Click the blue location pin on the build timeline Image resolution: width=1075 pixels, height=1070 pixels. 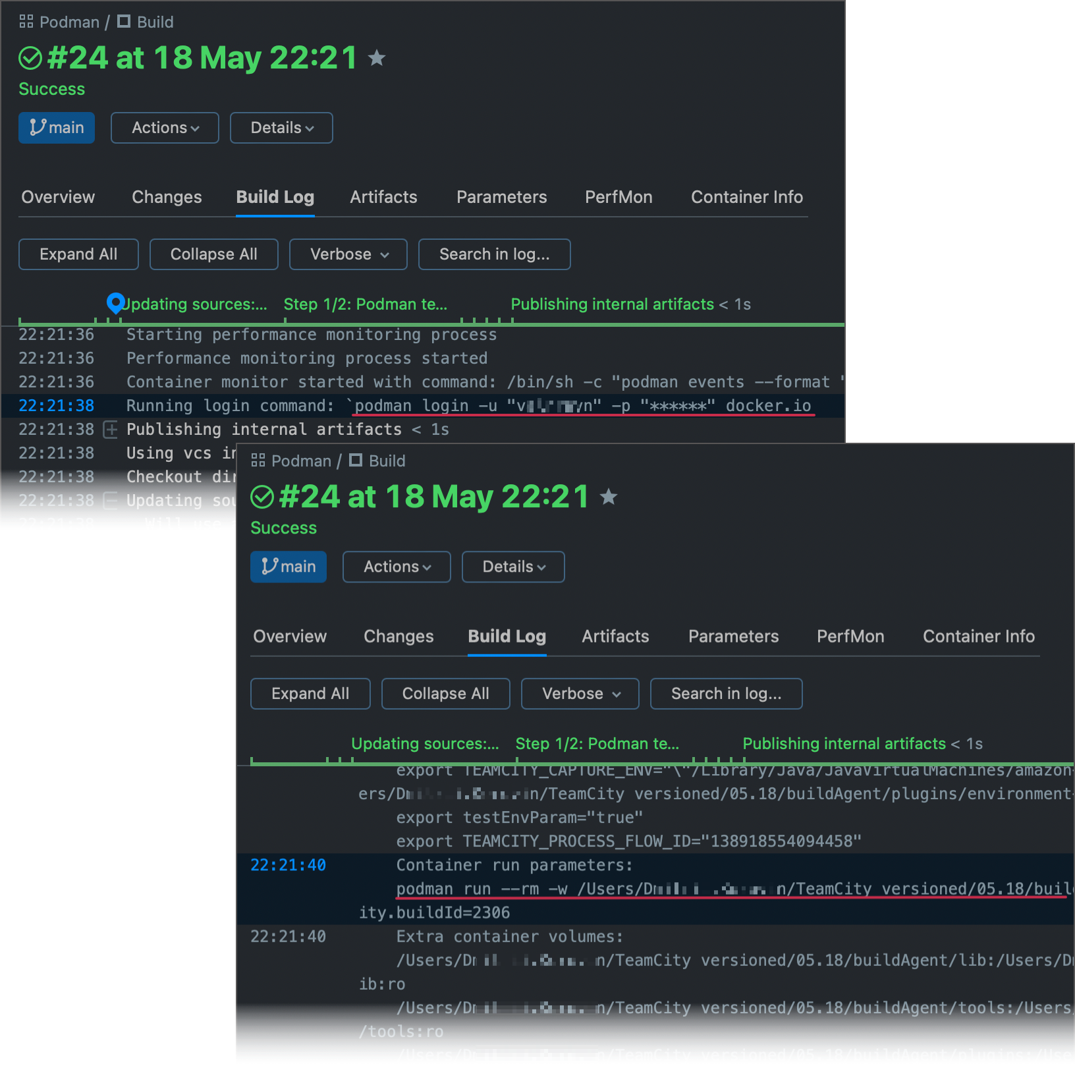pyautogui.click(x=117, y=302)
